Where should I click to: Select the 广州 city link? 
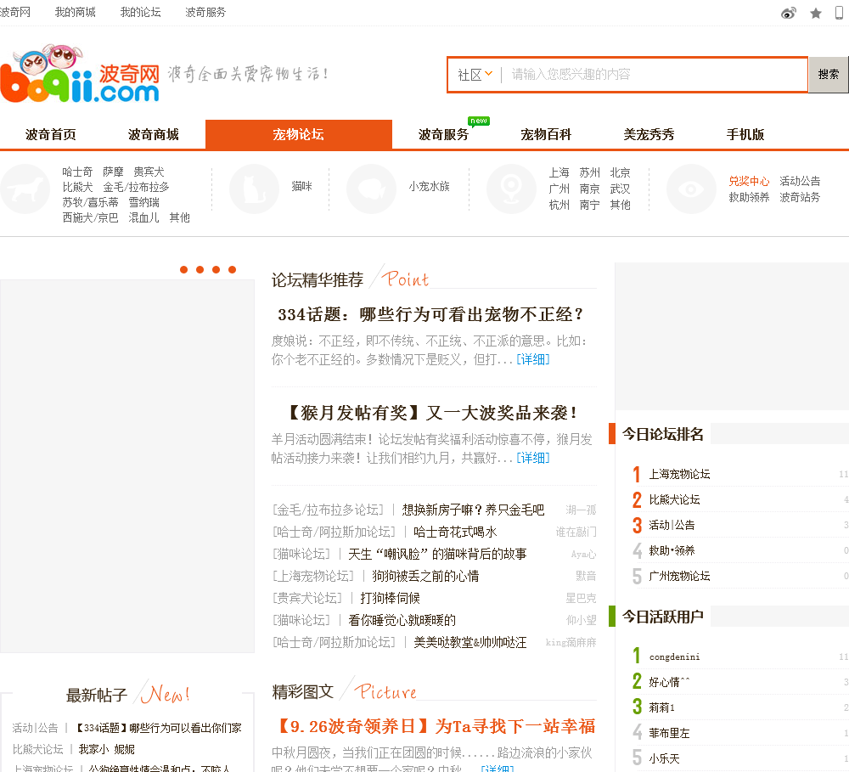[559, 189]
